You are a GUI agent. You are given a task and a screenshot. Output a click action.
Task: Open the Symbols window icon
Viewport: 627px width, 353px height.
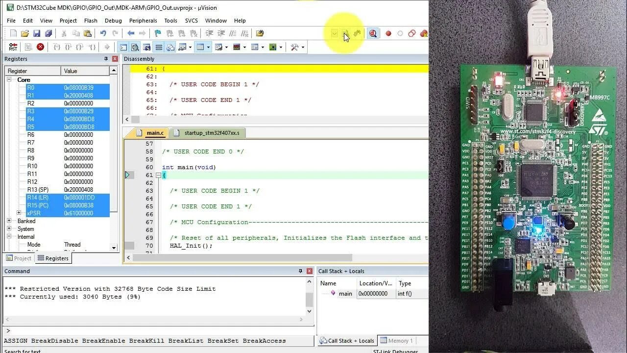(146, 47)
